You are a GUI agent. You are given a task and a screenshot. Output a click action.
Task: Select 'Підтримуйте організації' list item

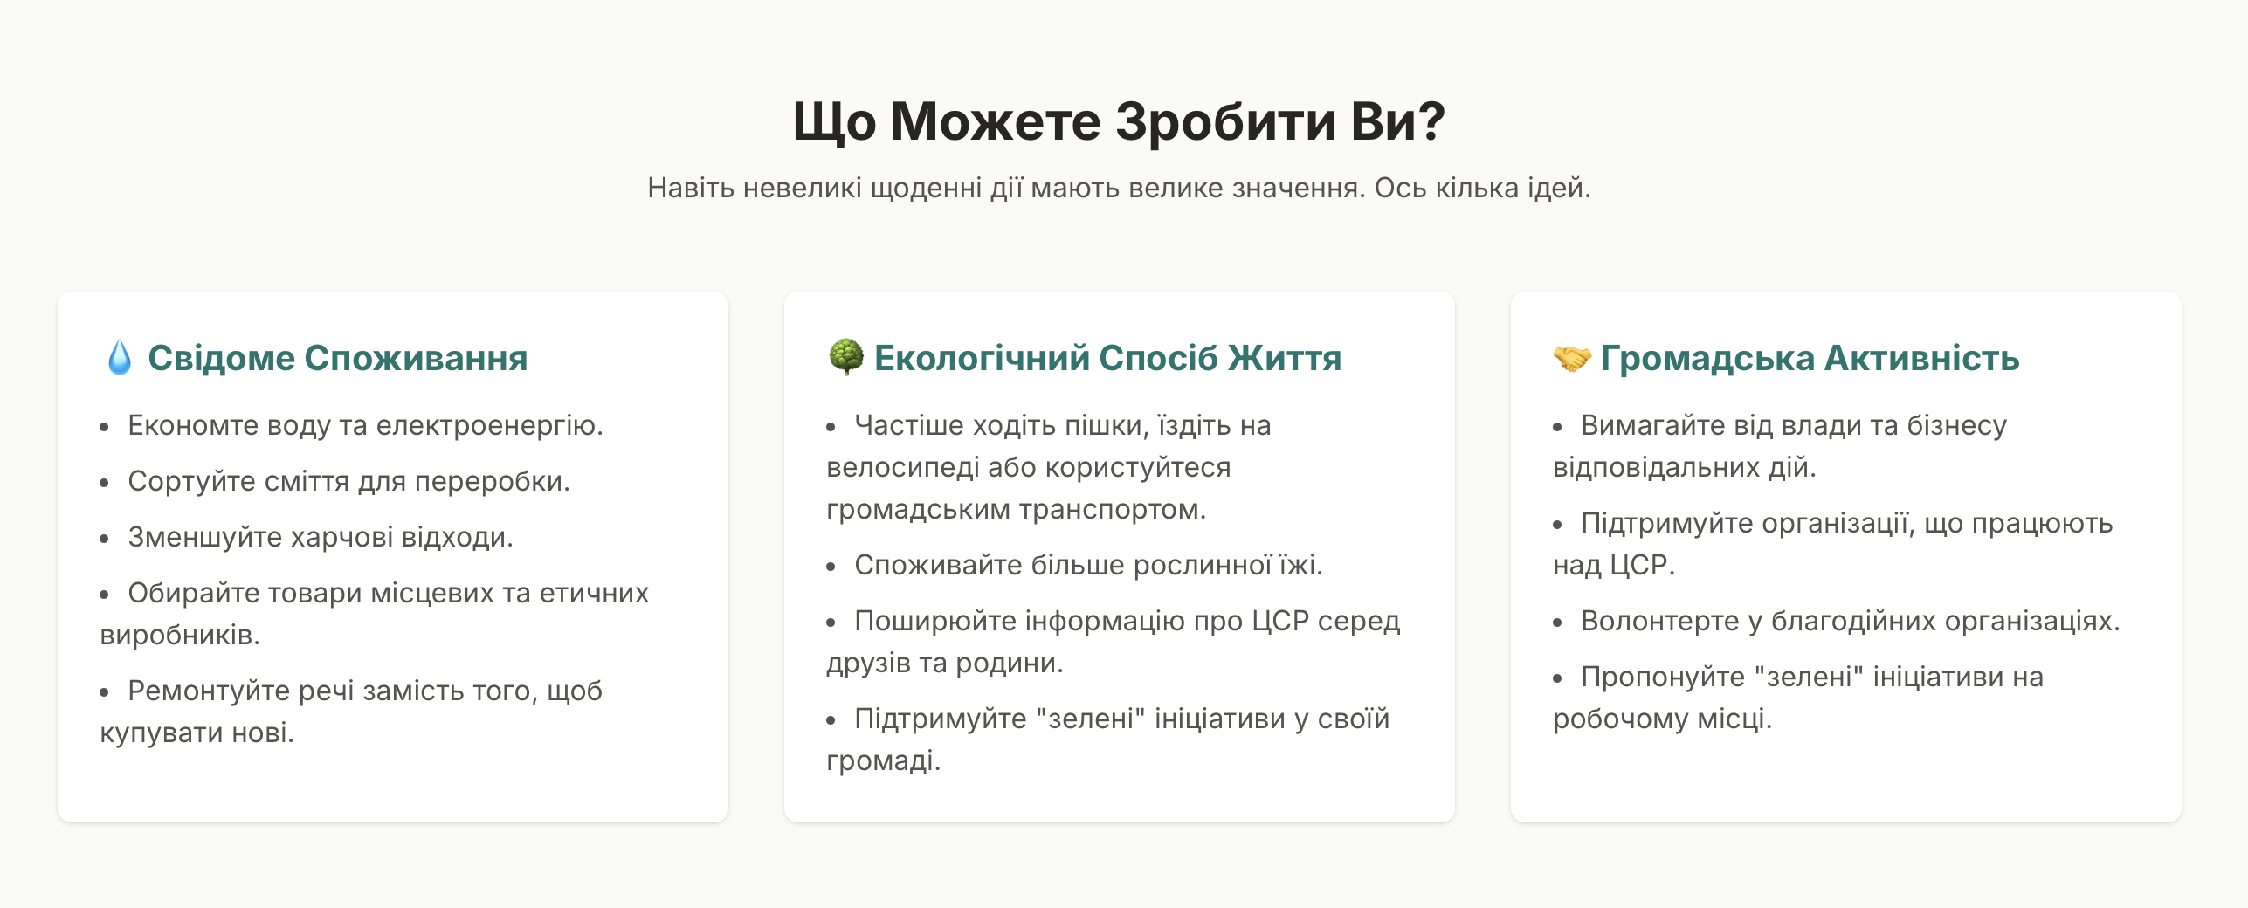point(1833,544)
